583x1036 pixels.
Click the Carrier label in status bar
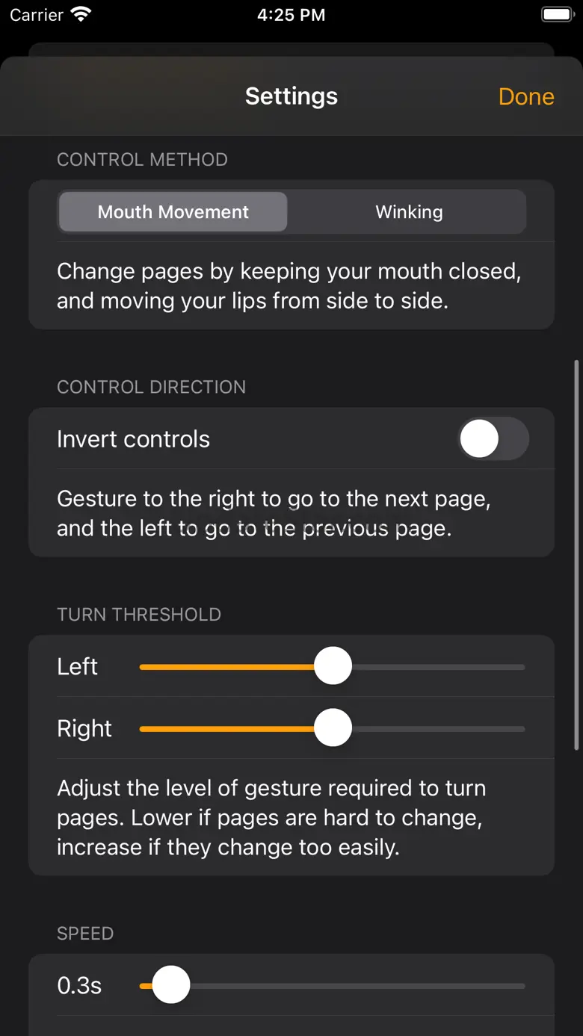click(37, 15)
